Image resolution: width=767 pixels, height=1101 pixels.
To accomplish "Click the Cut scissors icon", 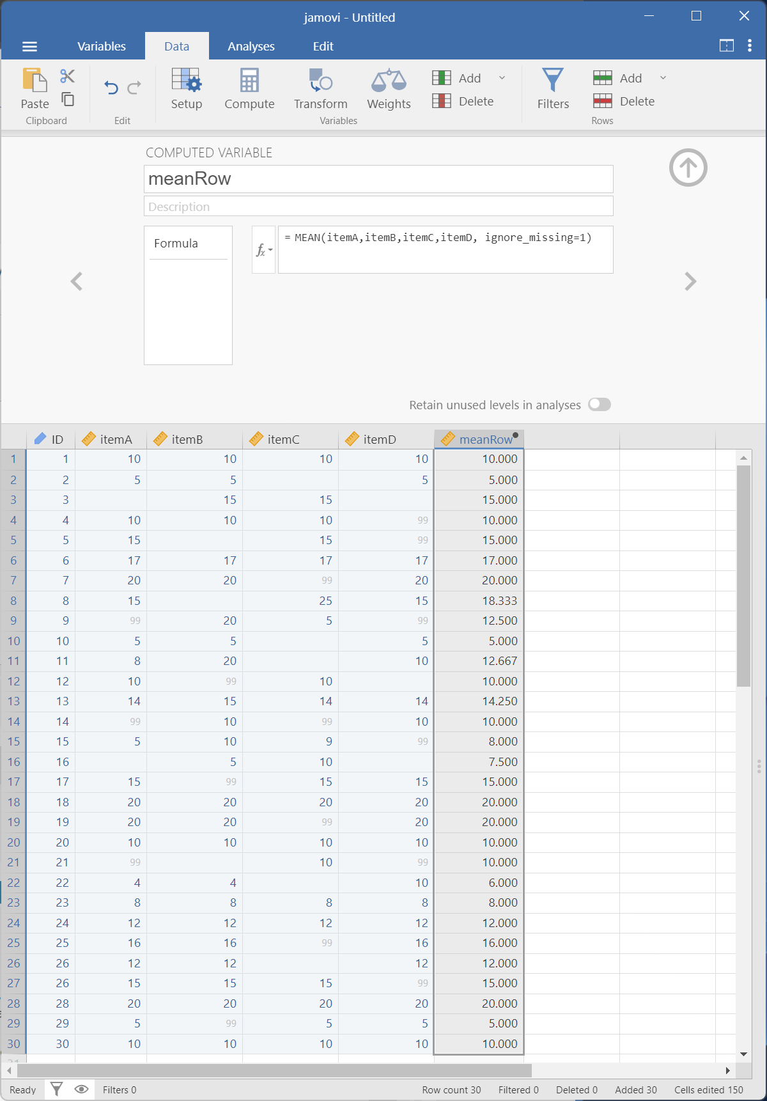I will pyautogui.click(x=67, y=76).
